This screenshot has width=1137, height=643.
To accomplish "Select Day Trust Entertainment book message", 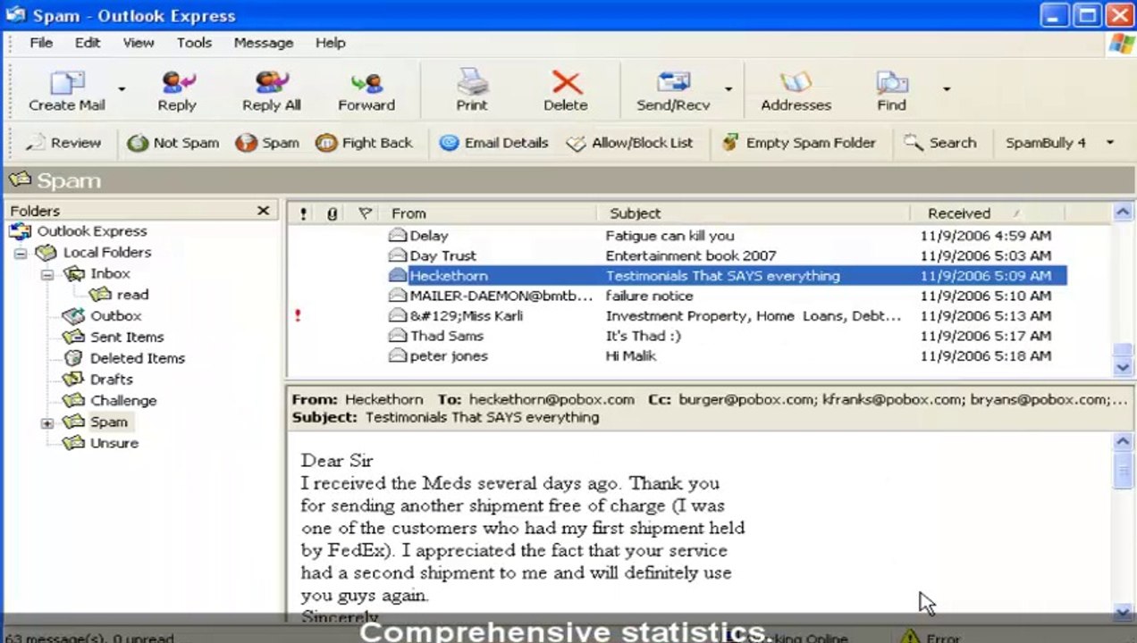I will 677,255.
